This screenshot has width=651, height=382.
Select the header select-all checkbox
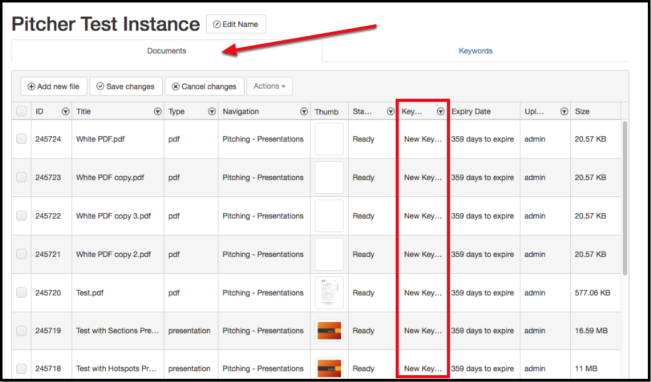(x=21, y=111)
